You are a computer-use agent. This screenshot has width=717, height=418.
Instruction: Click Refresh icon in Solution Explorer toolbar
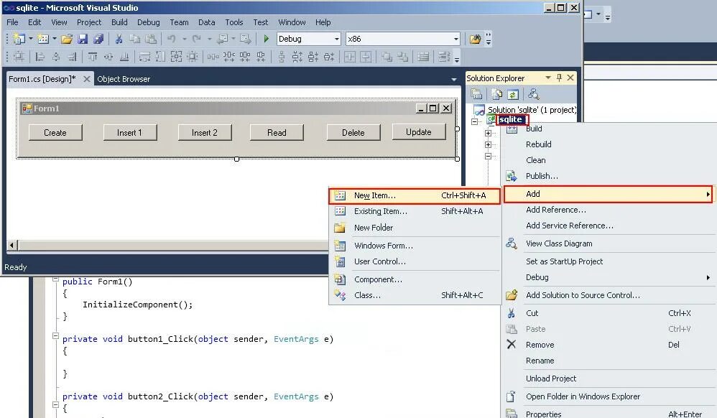[513, 94]
